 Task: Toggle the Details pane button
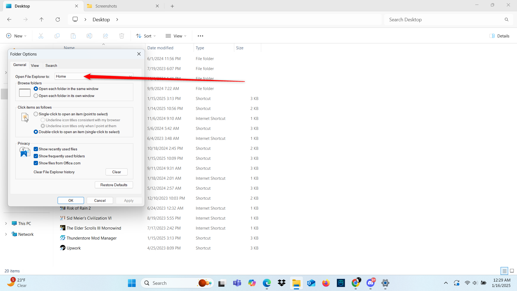tap(499, 36)
